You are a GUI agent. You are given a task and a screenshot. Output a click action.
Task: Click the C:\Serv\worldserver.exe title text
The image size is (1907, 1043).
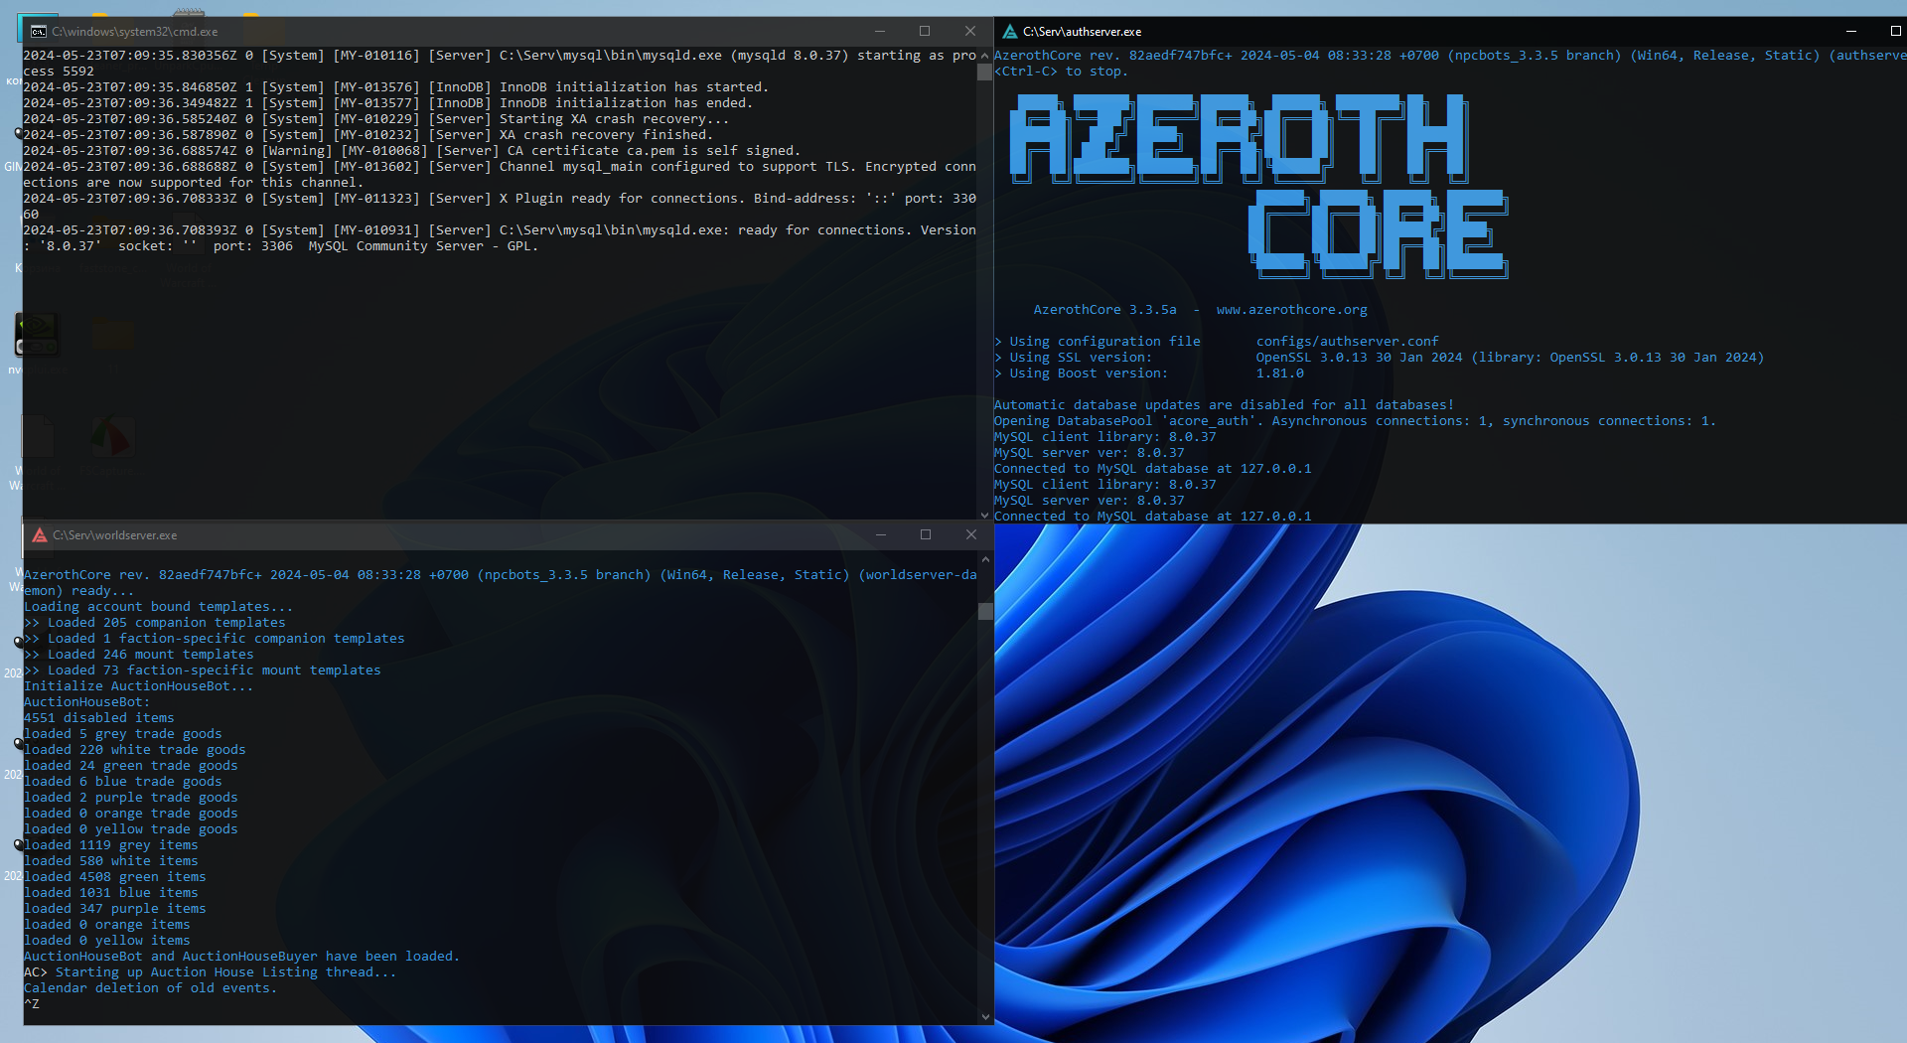(x=115, y=535)
